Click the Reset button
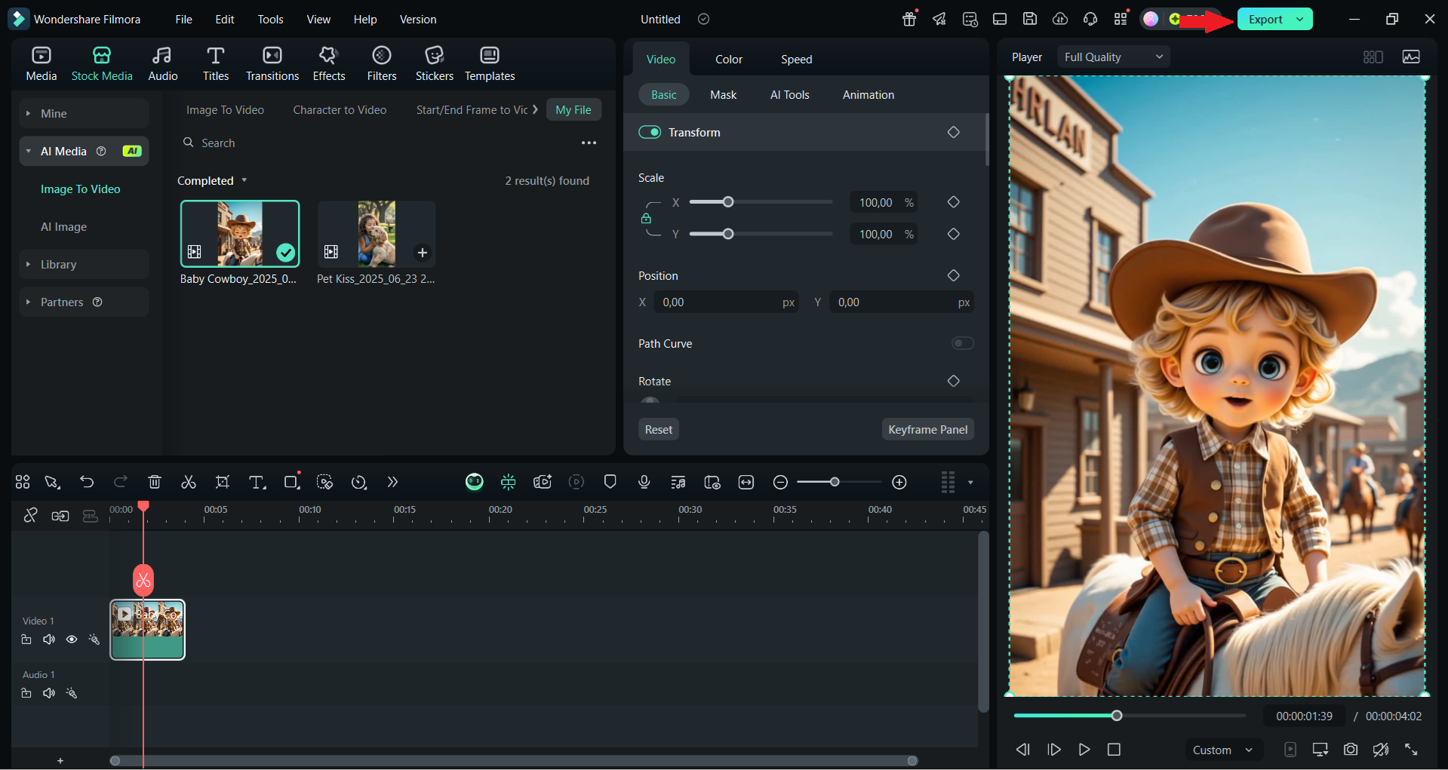 point(659,429)
